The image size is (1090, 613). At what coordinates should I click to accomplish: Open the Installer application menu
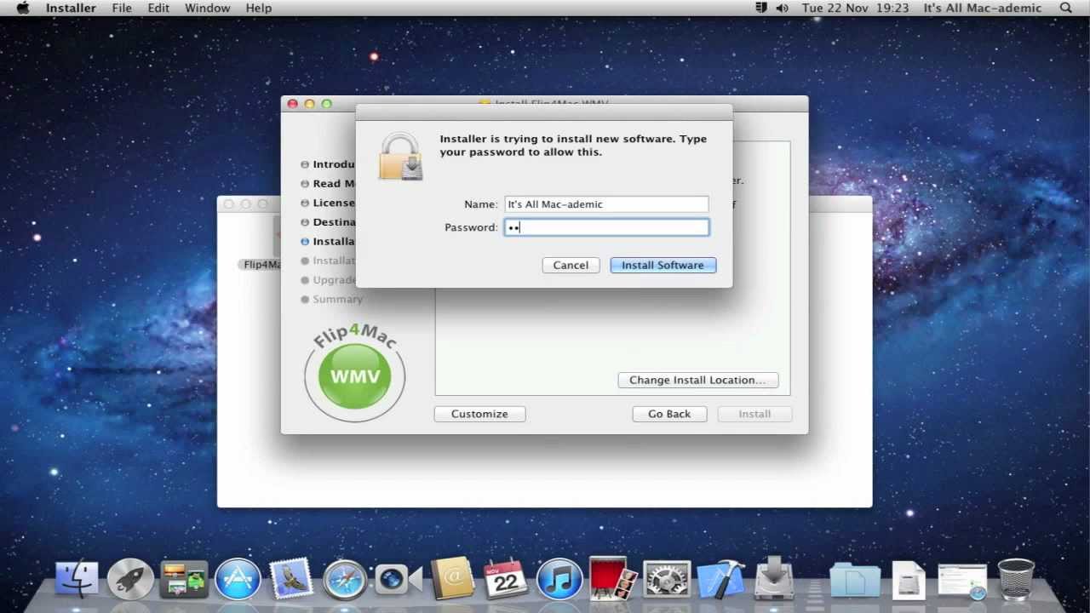coord(71,8)
